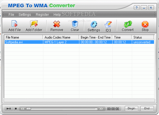Screen dimensions: 159x115
Task: Click the unconverted status cell
Action: (143, 42)
